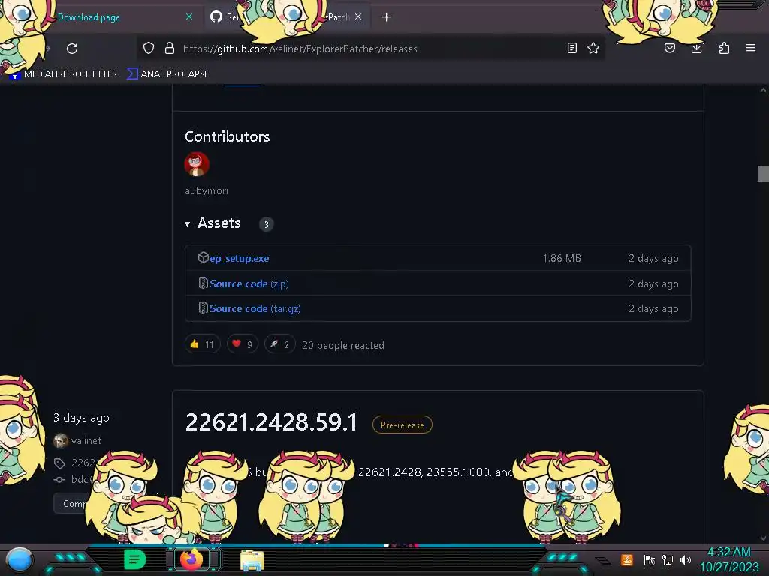This screenshot has width=769, height=576.
Task: Open the volume speaker tray icon
Action: [686, 559]
